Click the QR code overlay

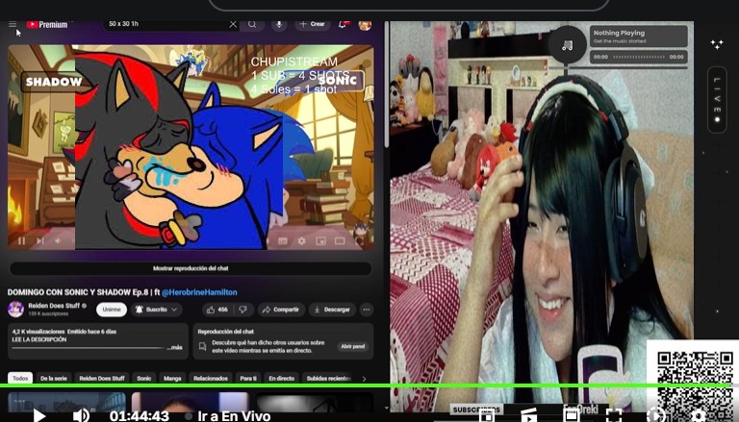pyautogui.click(x=695, y=383)
